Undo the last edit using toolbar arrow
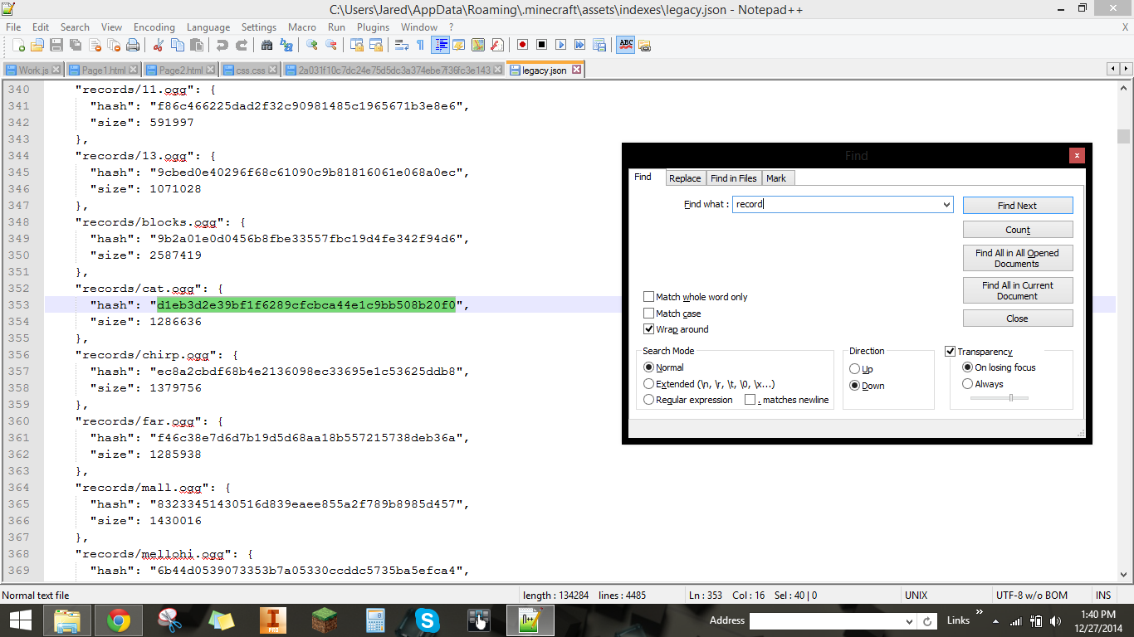Screen dimensions: 1134x637 (222, 45)
